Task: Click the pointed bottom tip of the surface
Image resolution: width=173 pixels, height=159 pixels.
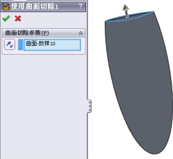Action: (x=155, y=153)
